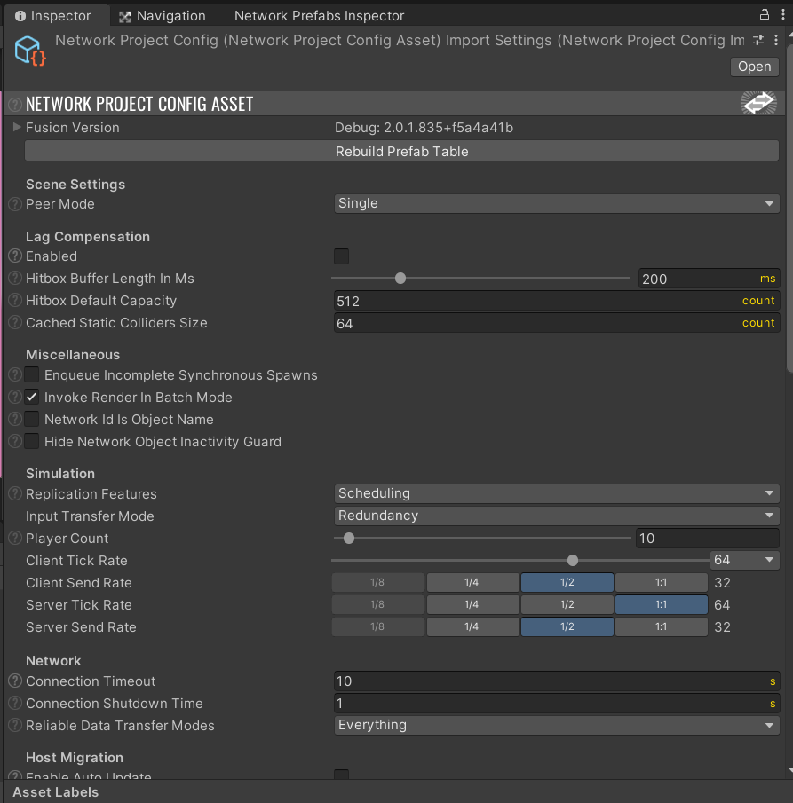Click the Fusion arrows logo in header
The width and height of the screenshot is (793, 803).
click(x=758, y=103)
